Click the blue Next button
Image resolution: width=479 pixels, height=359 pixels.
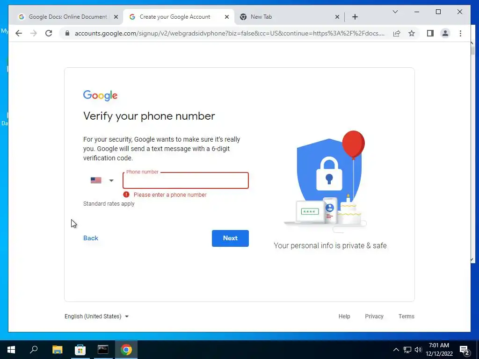pyautogui.click(x=230, y=238)
